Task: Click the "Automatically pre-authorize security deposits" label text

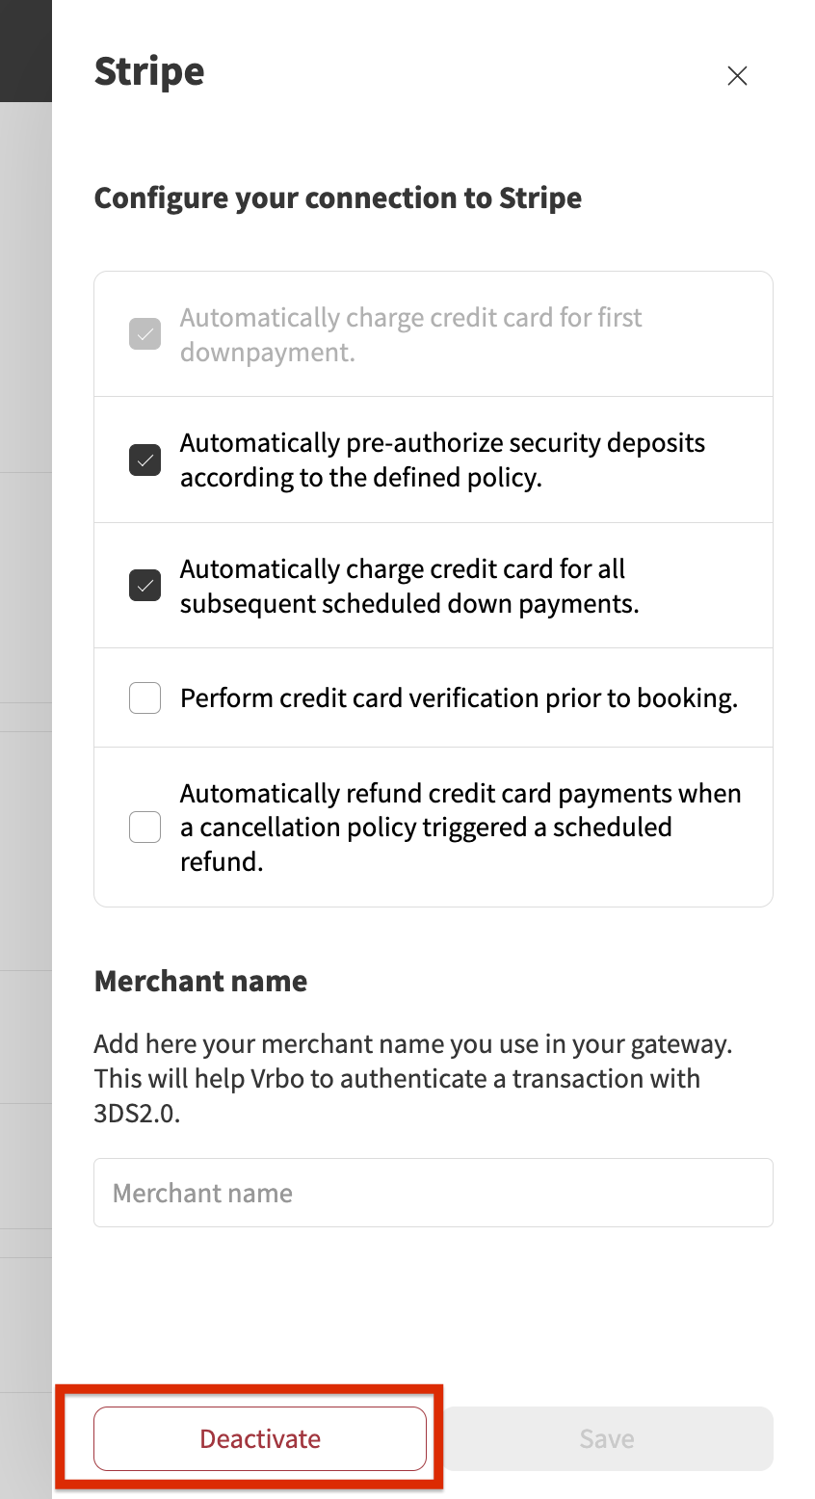Action: point(442,460)
